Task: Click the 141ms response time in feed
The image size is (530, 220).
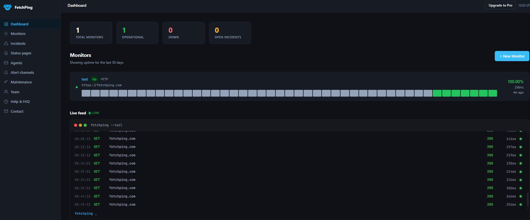Action: coord(511,139)
